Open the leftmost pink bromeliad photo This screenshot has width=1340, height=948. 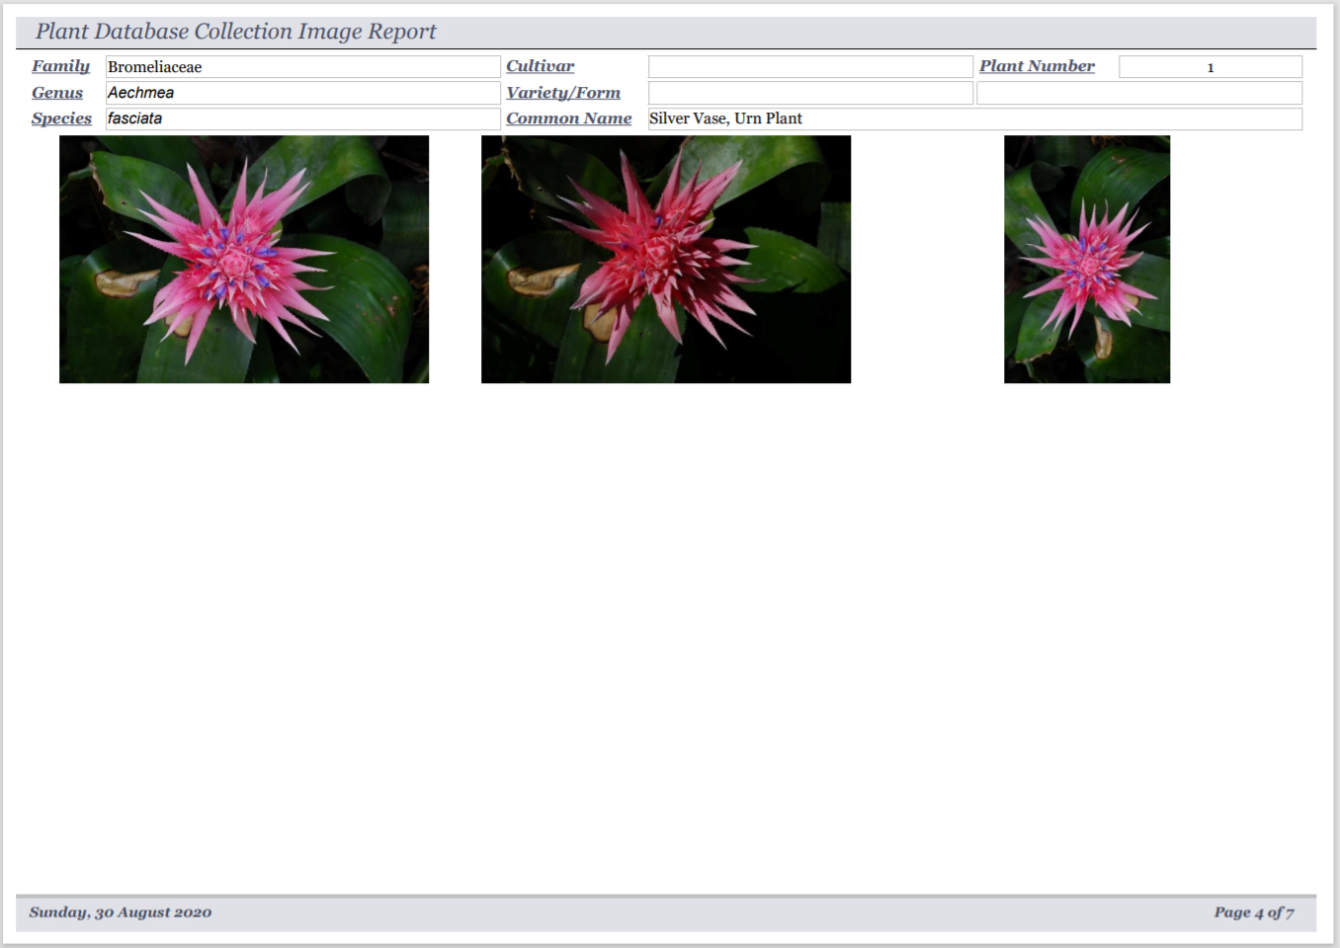click(244, 259)
